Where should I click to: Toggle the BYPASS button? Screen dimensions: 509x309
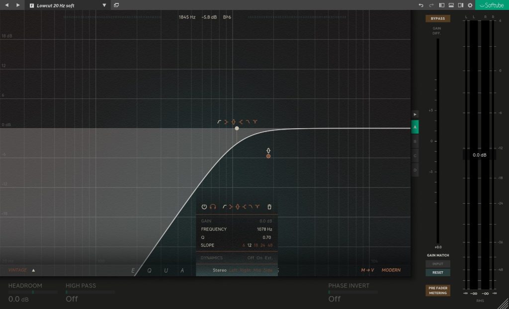[x=437, y=18]
